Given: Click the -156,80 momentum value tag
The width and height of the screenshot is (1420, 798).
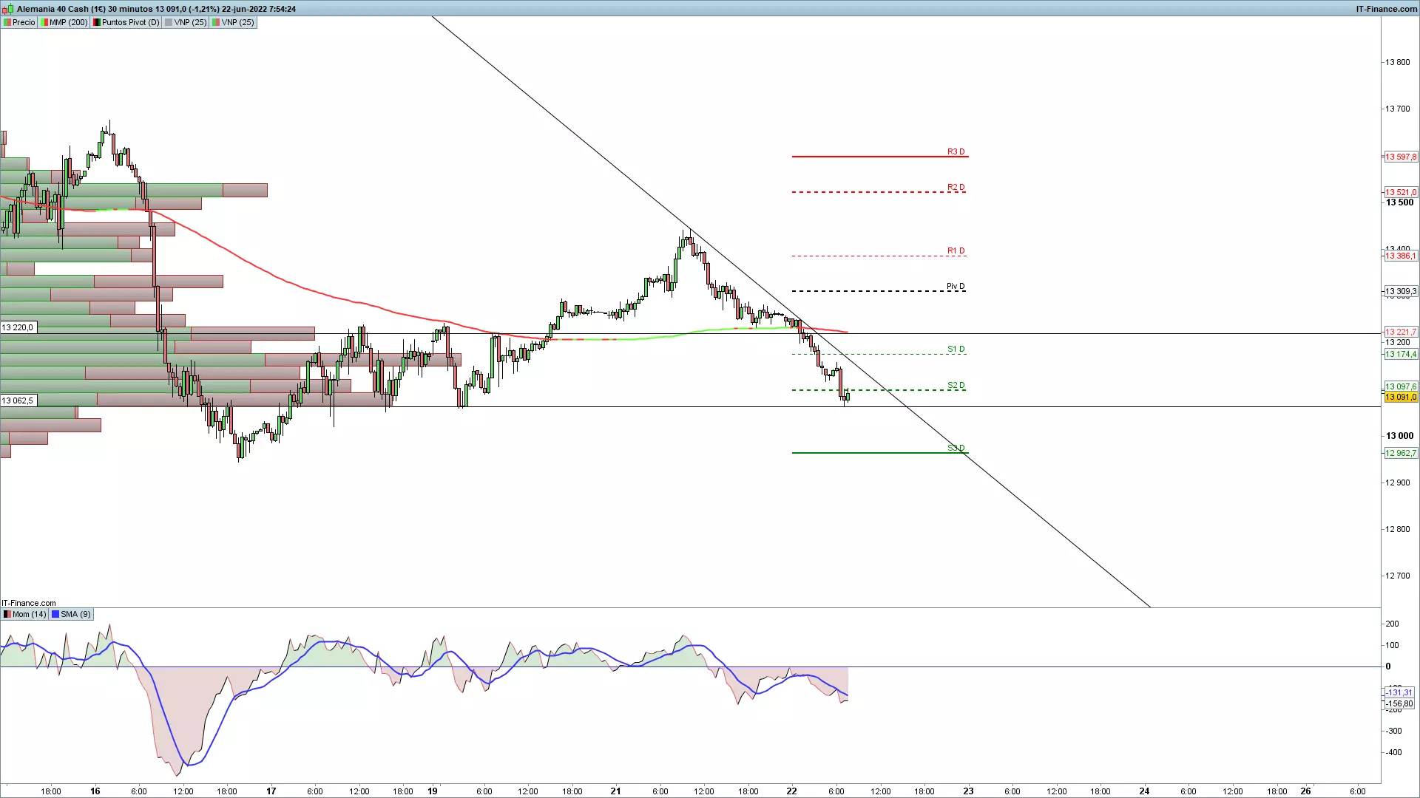Looking at the screenshot, I should tap(1399, 703).
